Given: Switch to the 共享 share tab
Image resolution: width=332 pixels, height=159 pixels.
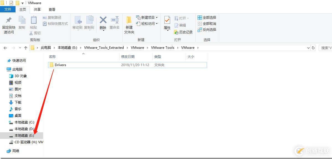Looking at the screenshot, I should (37, 9).
